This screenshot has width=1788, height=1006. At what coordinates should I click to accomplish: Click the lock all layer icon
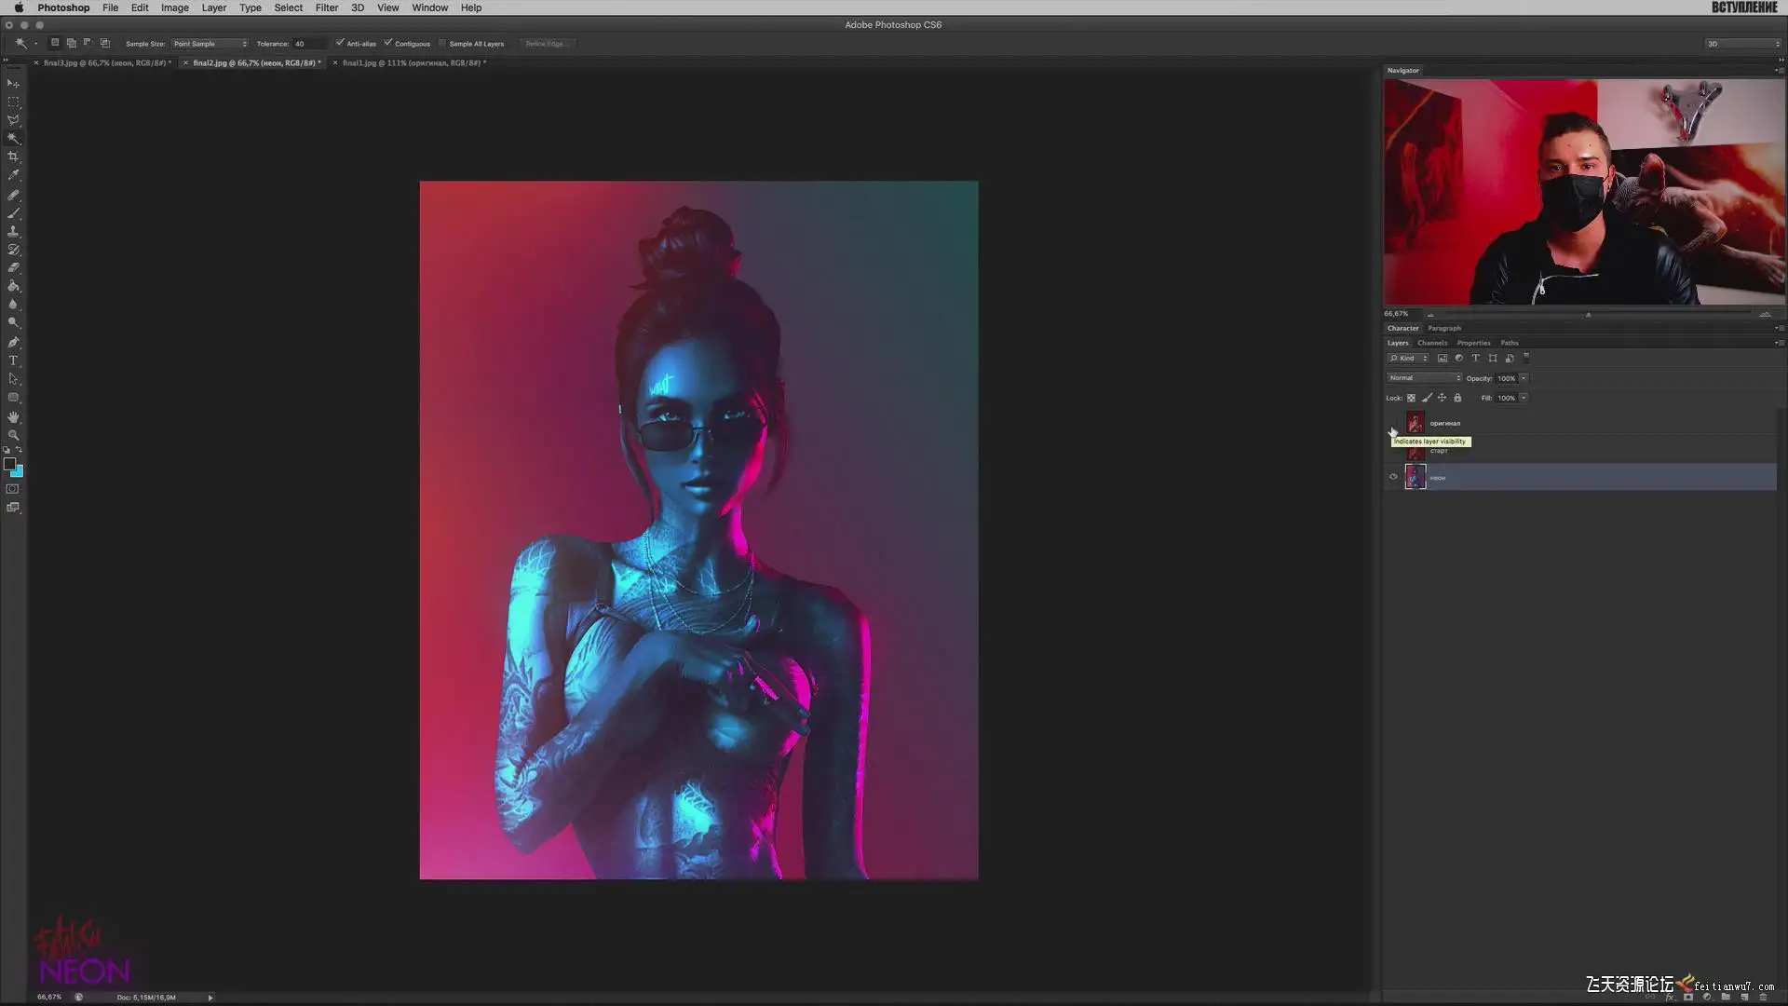point(1457,398)
